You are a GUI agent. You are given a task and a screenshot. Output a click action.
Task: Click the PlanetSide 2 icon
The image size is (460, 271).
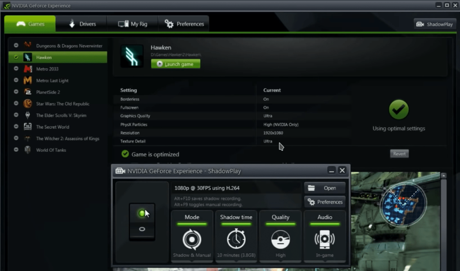tap(27, 92)
